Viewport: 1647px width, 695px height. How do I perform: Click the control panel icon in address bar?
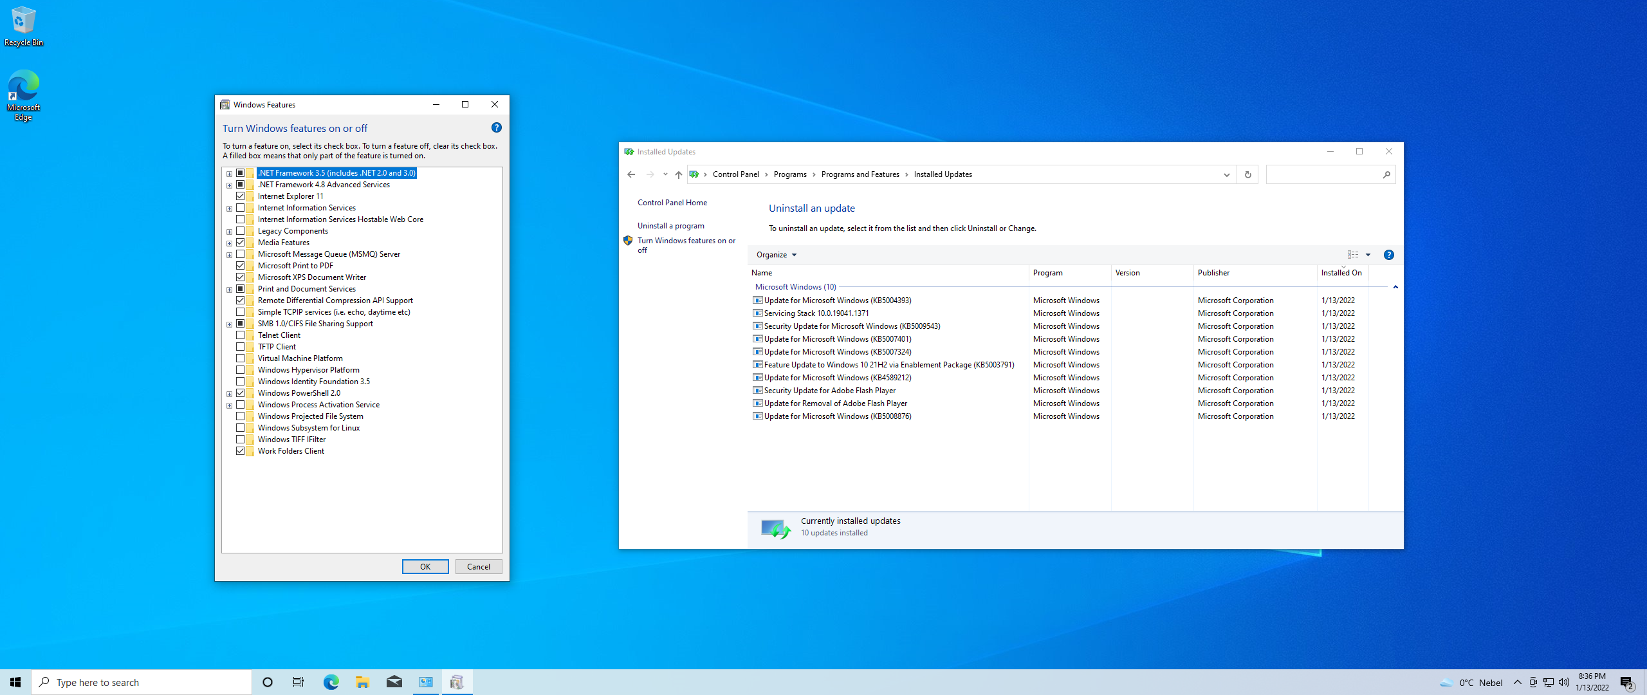tap(694, 174)
